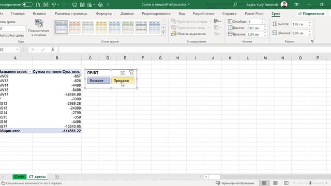This screenshot has height=186, width=331.
Task: Open the Рецензирование tab
Action: 156,13
